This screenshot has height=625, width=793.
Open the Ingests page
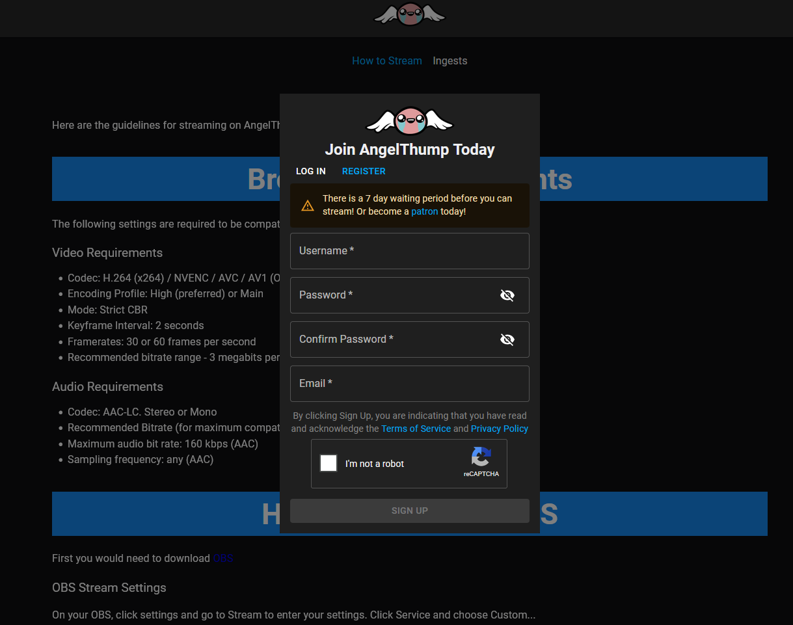pyautogui.click(x=450, y=60)
